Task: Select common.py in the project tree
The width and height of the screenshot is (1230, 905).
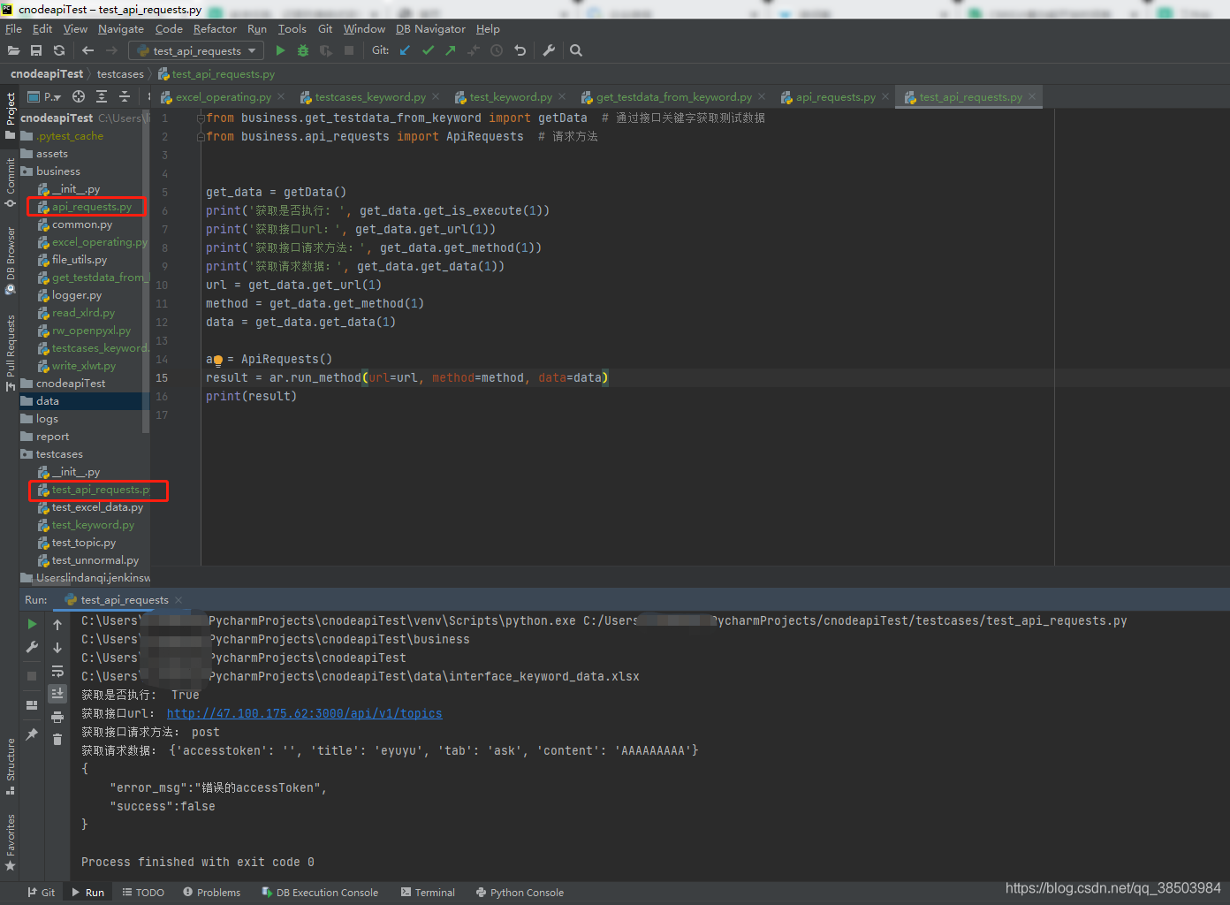Action: click(81, 224)
